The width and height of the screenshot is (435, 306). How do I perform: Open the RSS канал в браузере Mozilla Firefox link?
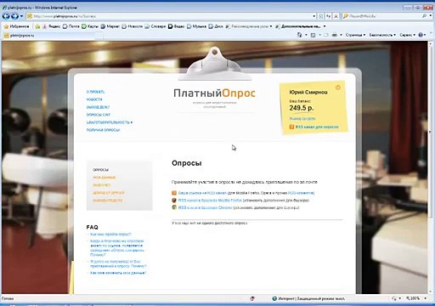pyautogui.click(x=210, y=201)
